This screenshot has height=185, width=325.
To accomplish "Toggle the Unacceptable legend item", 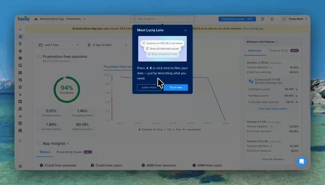I will pyautogui.click(x=192, y=129).
